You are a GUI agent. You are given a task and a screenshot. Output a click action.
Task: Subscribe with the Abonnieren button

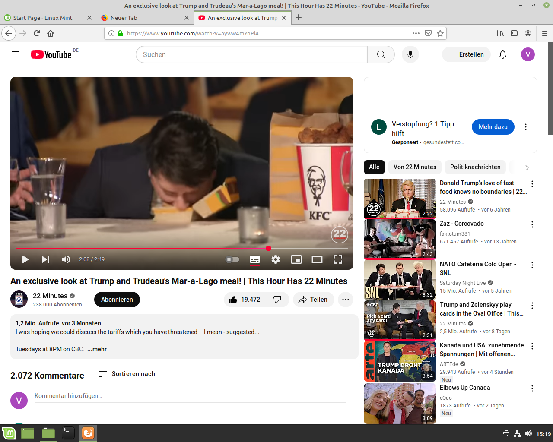click(x=117, y=300)
